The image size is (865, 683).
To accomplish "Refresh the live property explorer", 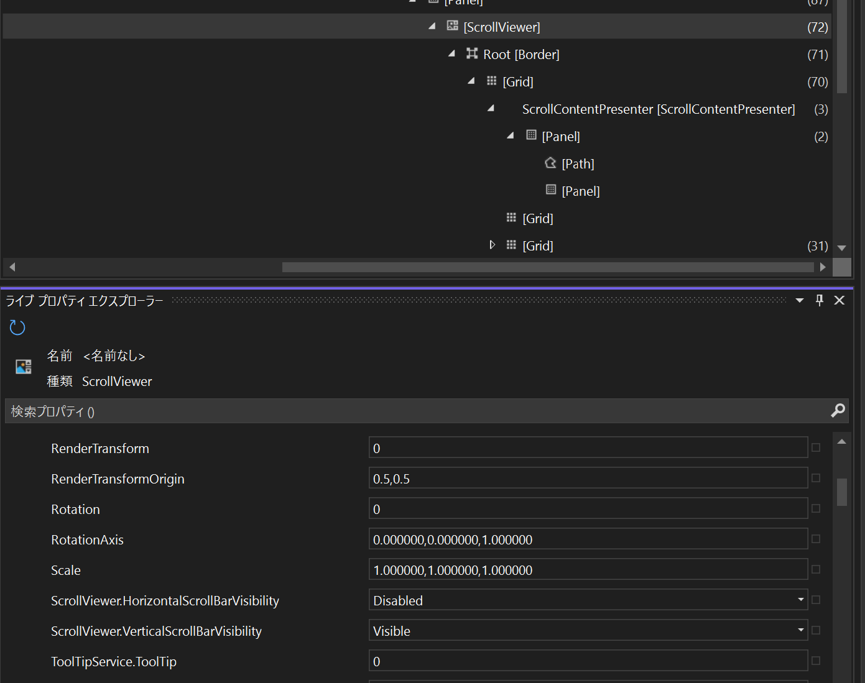I will pyautogui.click(x=17, y=328).
